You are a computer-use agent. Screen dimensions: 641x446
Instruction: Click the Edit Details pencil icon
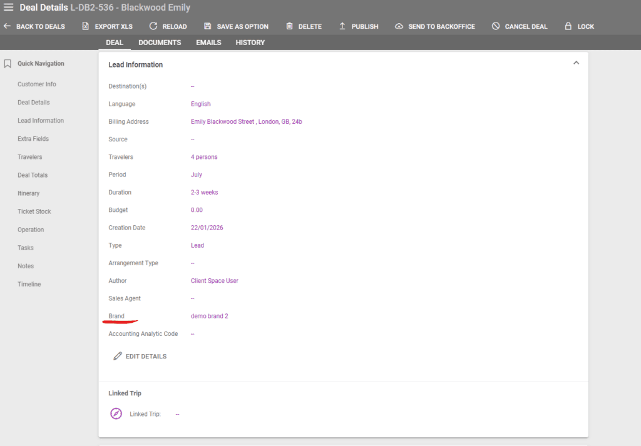pos(118,355)
